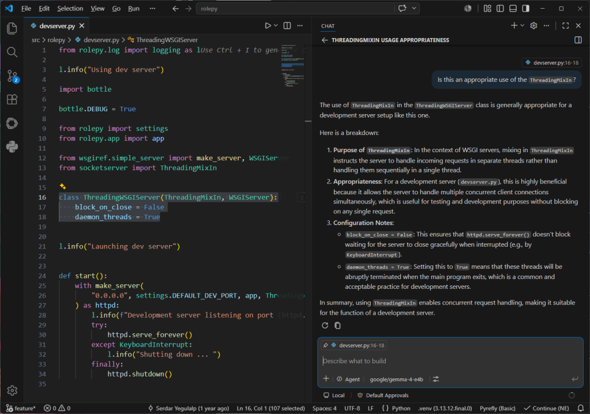Image resolution: width=590 pixels, height=414 pixels.
Task: Open the Python sidebar view
Action: coord(12,146)
